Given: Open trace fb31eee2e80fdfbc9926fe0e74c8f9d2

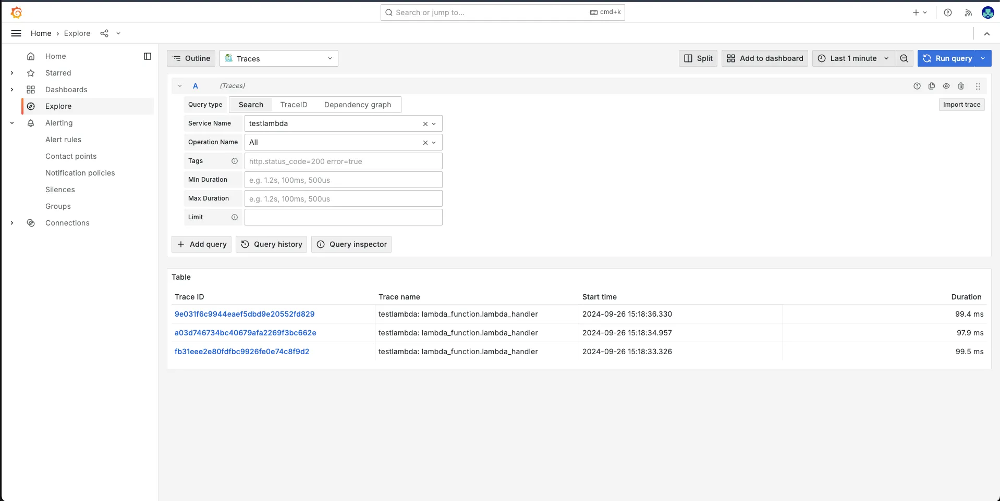Looking at the screenshot, I should 242,352.
